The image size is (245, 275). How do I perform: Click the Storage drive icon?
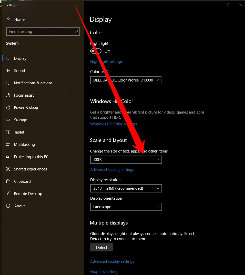[x=8, y=120]
